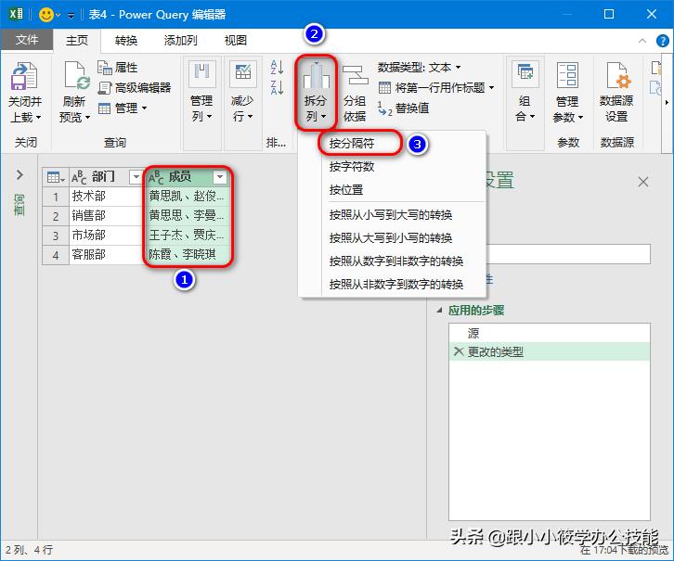Choose By Number of Characters (按字符数)
The width and height of the screenshot is (674, 561).
pyautogui.click(x=352, y=167)
